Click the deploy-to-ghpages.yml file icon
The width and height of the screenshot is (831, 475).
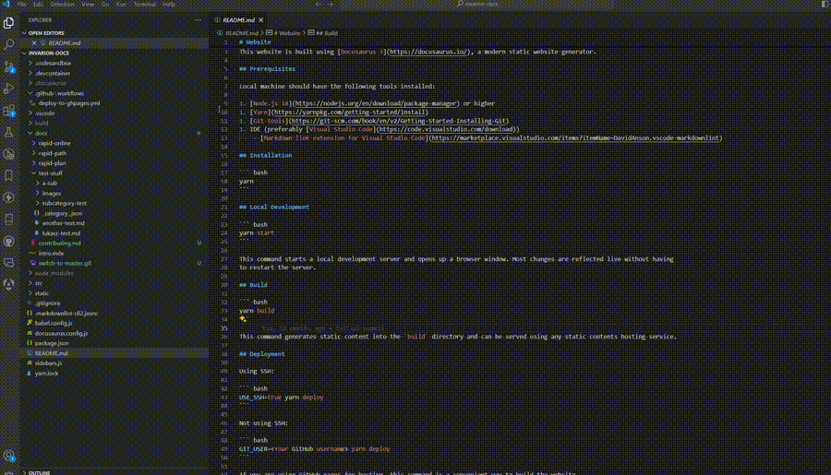33,103
